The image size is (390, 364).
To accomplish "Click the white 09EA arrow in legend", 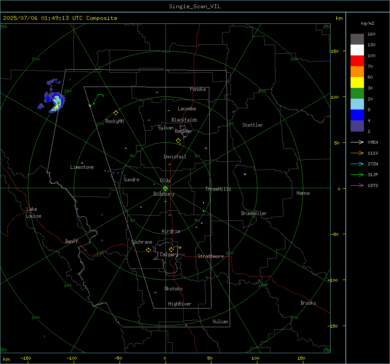I will [357, 142].
